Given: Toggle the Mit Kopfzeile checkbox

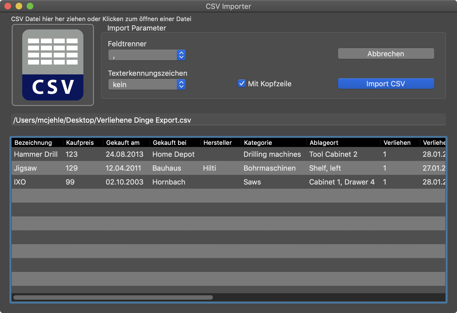Looking at the screenshot, I should (x=242, y=84).
